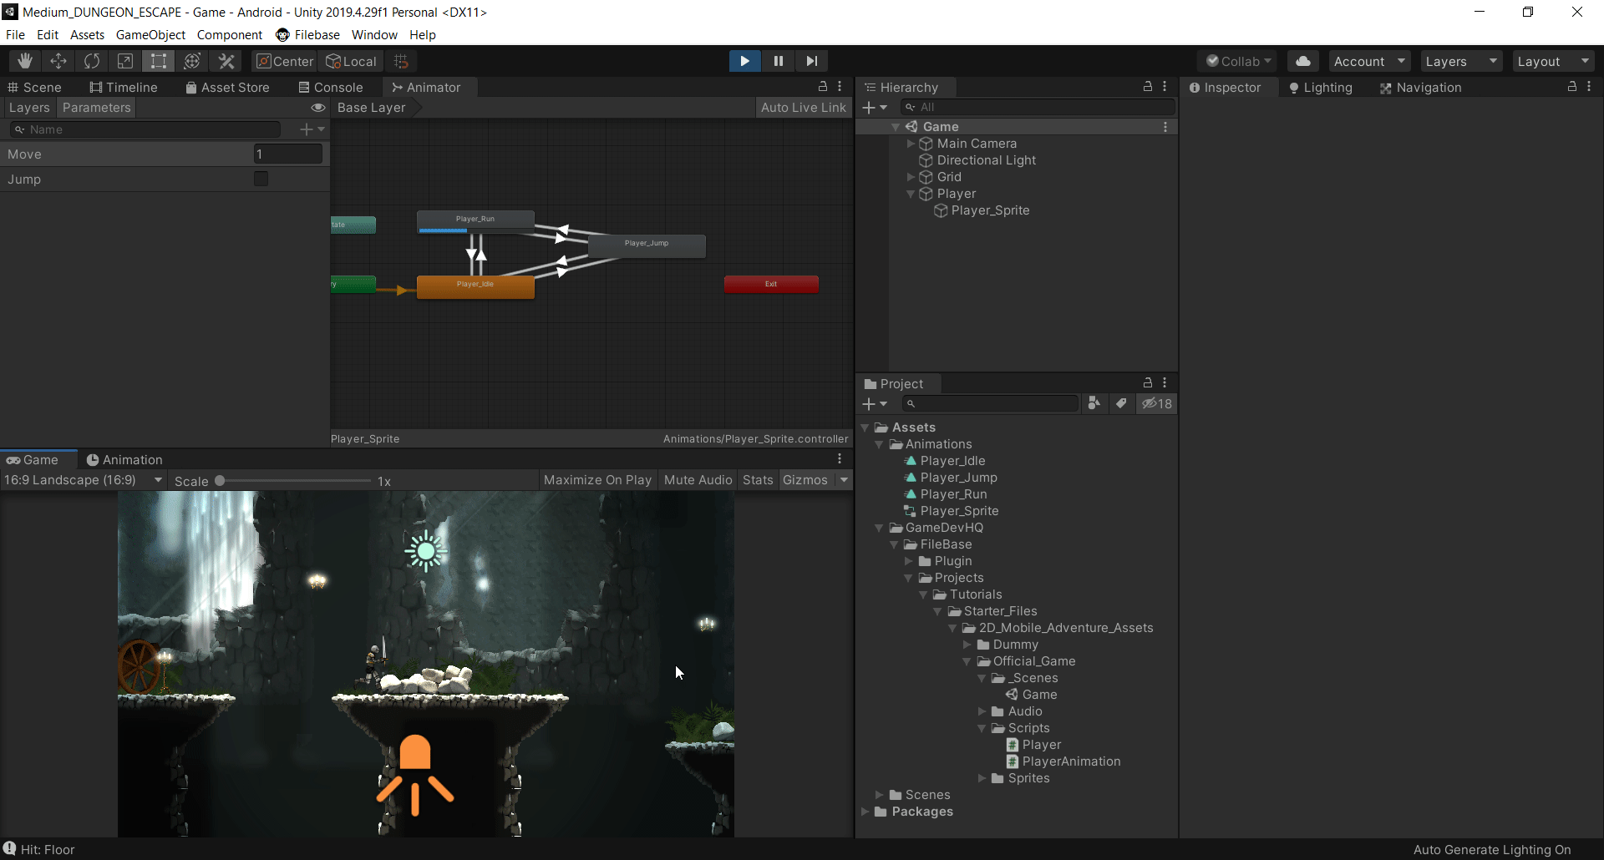Open the 16:9 Landscape aspect ratio dropdown

pyautogui.click(x=82, y=480)
